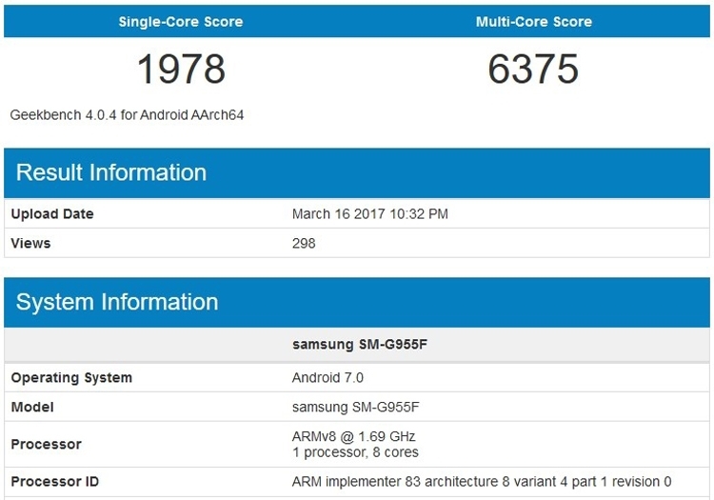The height and width of the screenshot is (500, 714).
Task: Click the Operating System label
Action: (x=71, y=377)
